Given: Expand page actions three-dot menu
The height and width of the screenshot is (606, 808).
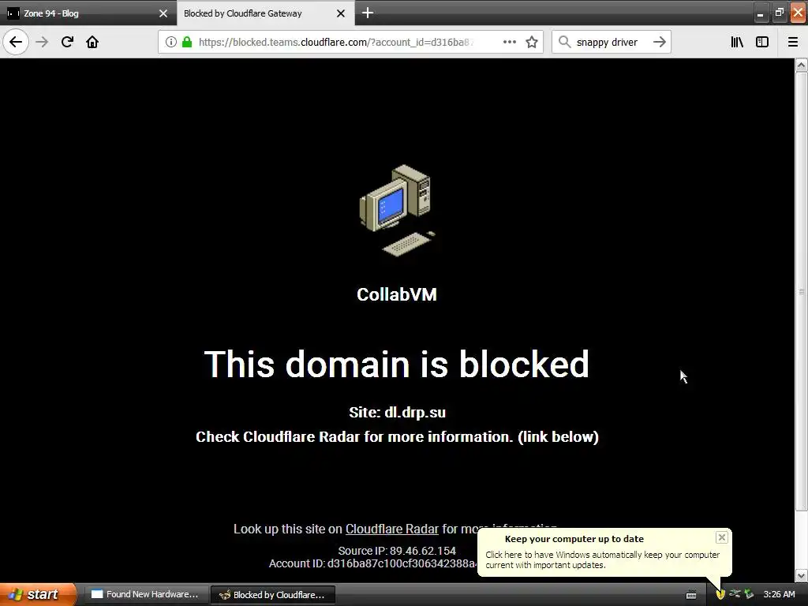Looking at the screenshot, I should (510, 42).
